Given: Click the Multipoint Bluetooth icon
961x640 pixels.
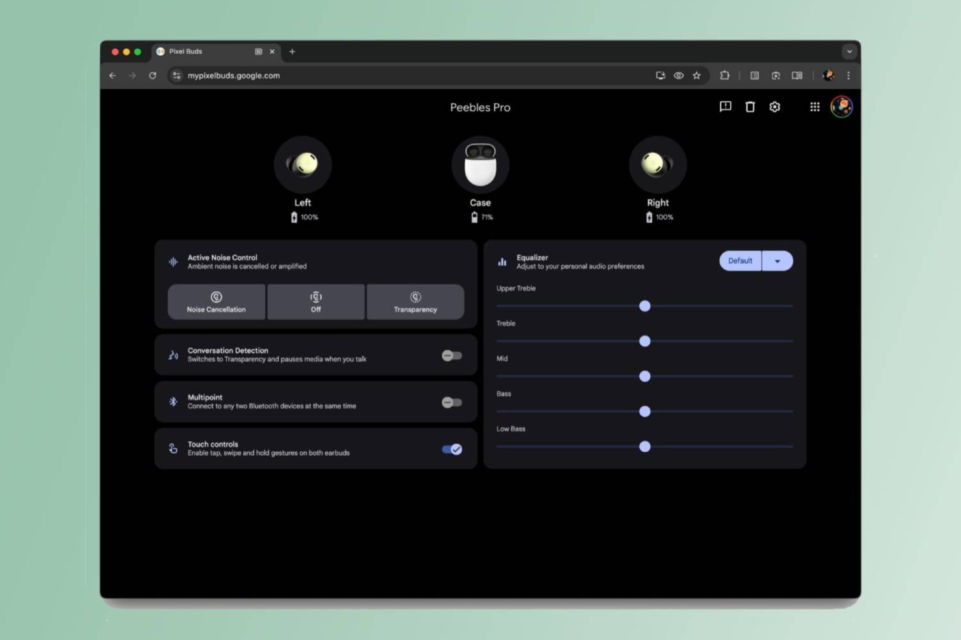Looking at the screenshot, I should pyautogui.click(x=173, y=401).
